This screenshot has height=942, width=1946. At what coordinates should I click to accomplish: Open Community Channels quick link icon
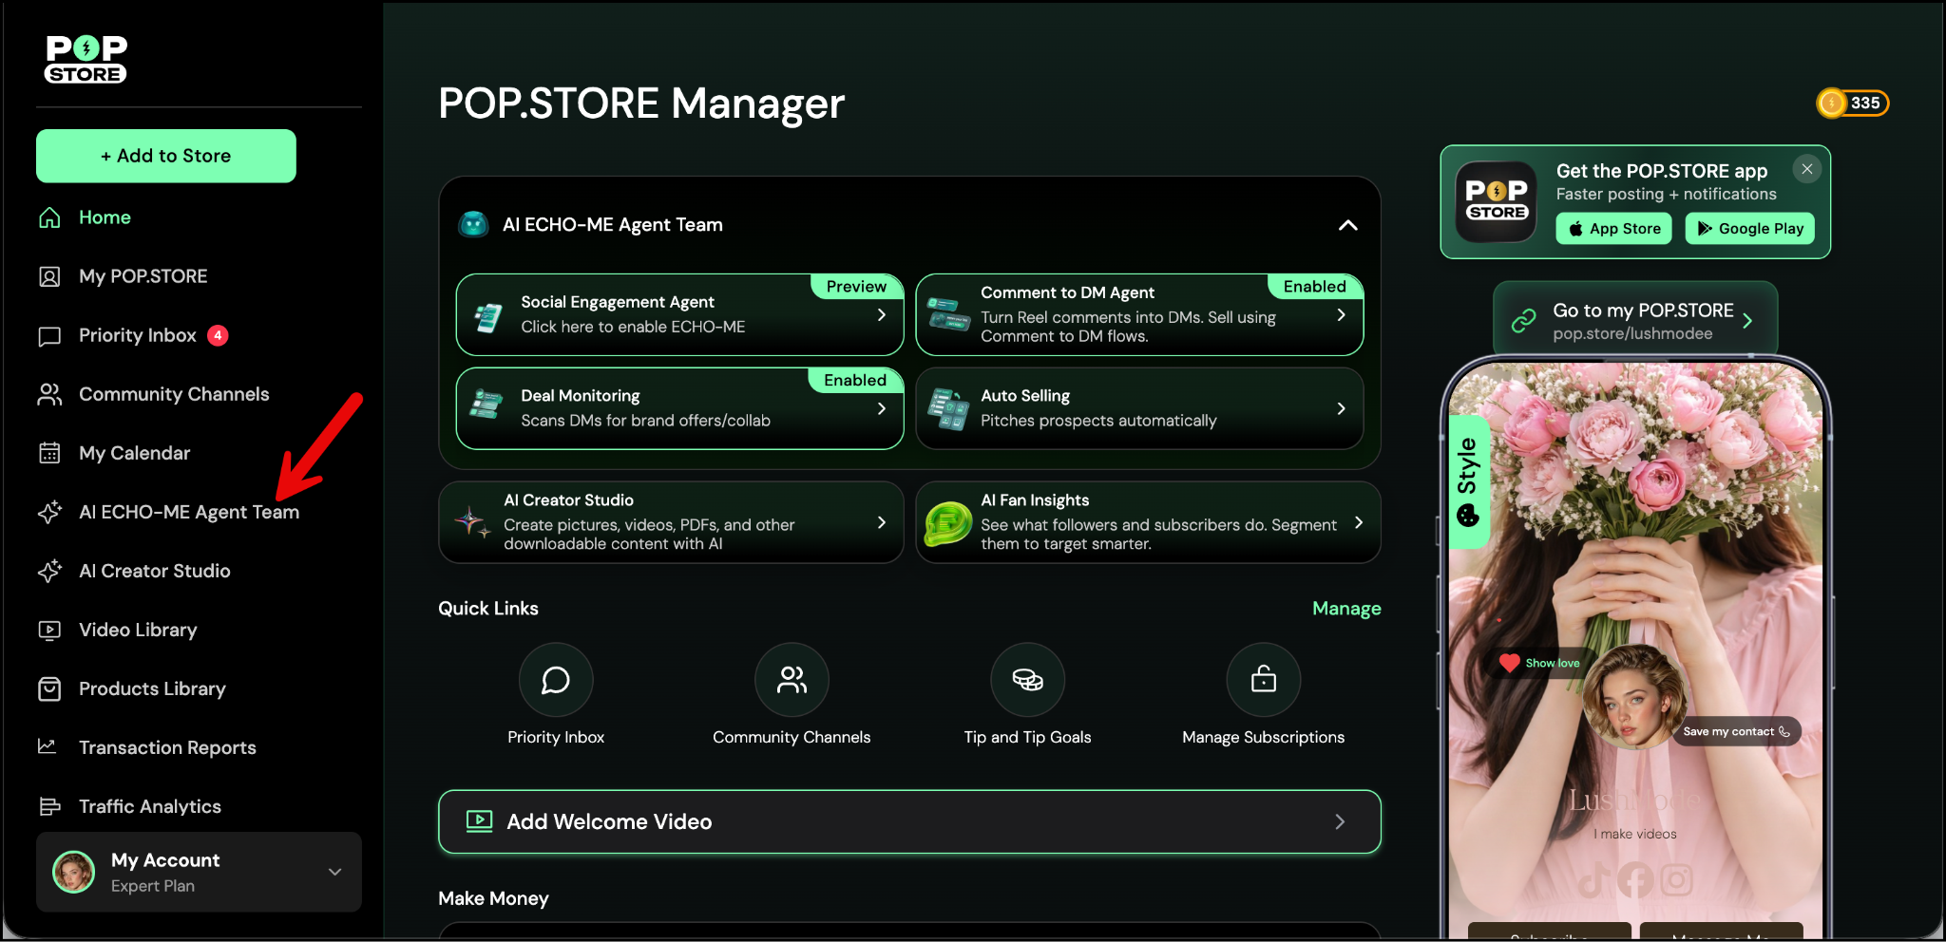(792, 680)
